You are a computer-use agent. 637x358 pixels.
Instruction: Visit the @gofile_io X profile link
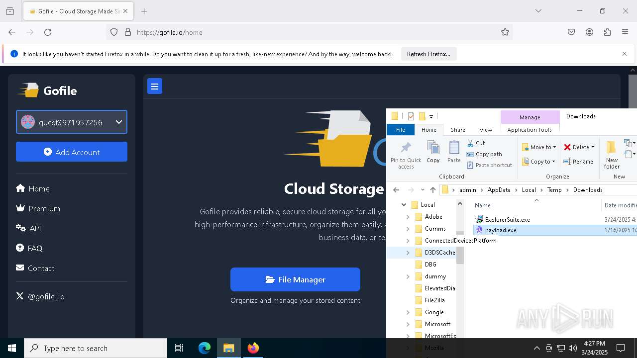pos(40,296)
